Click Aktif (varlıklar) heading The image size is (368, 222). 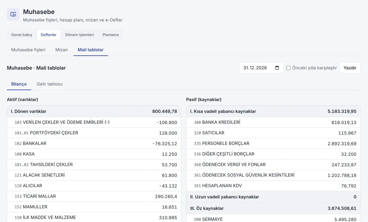point(23,99)
